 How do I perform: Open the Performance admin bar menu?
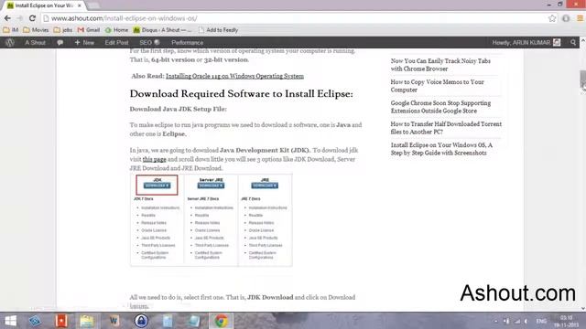187,43
